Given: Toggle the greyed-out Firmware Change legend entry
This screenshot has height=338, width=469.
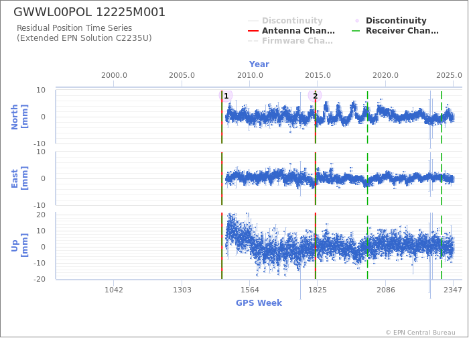Looking at the screenshot, I should (x=290, y=41).
